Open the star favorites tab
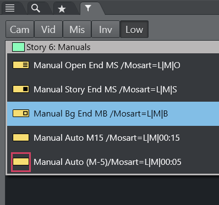This screenshot has height=205, width=219. pos(62,9)
